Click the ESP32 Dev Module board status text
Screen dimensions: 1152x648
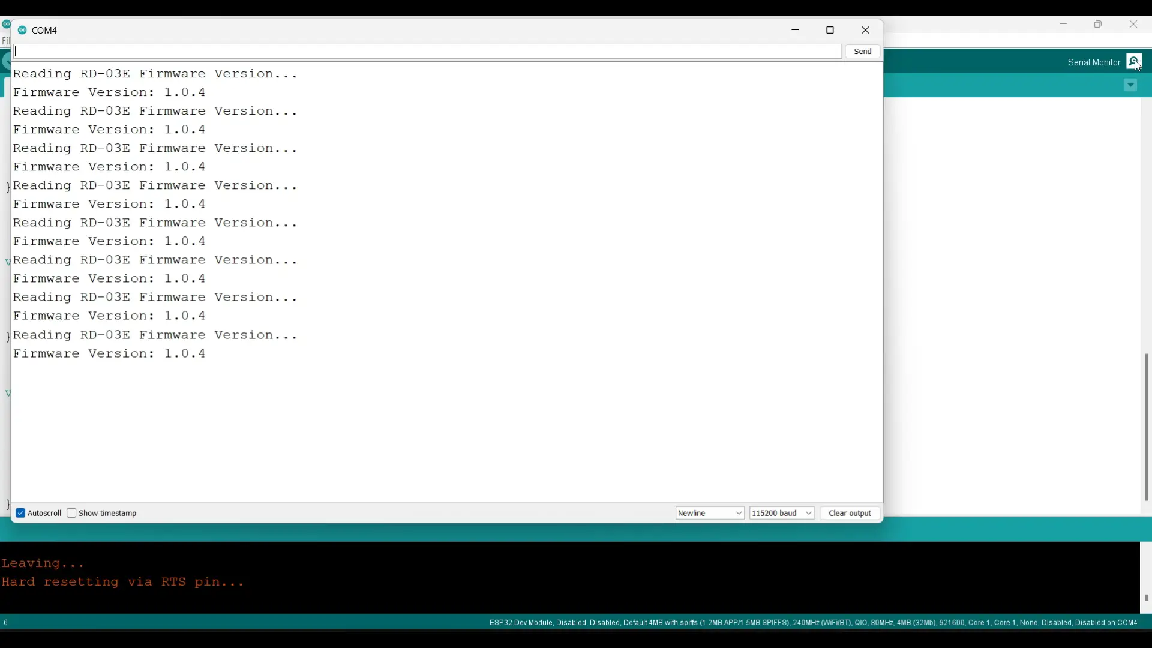click(x=813, y=623)
